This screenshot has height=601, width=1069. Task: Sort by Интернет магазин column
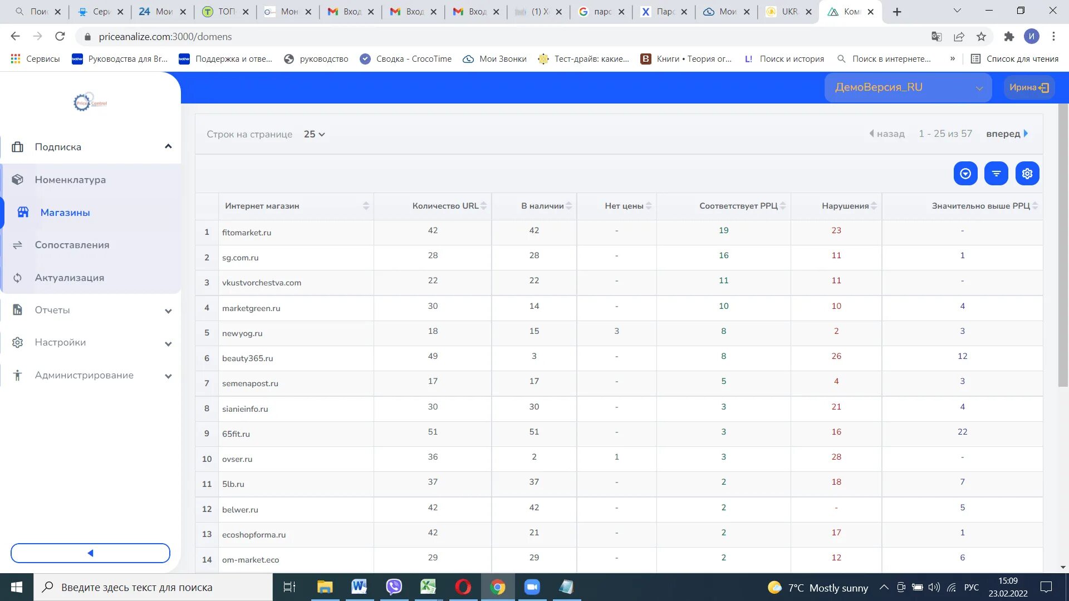[x=366, y=206]
